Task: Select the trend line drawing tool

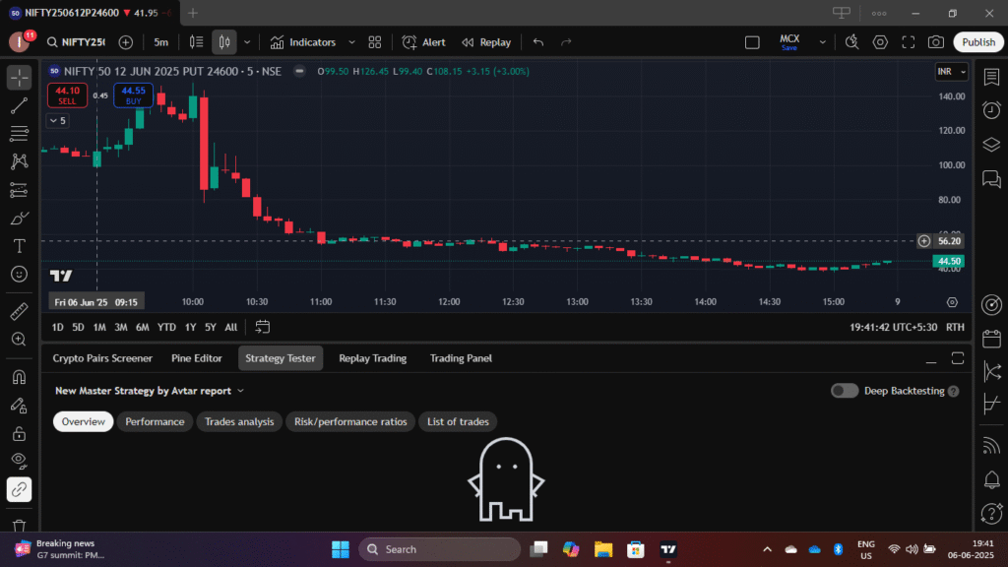Action: coord(20,105)
